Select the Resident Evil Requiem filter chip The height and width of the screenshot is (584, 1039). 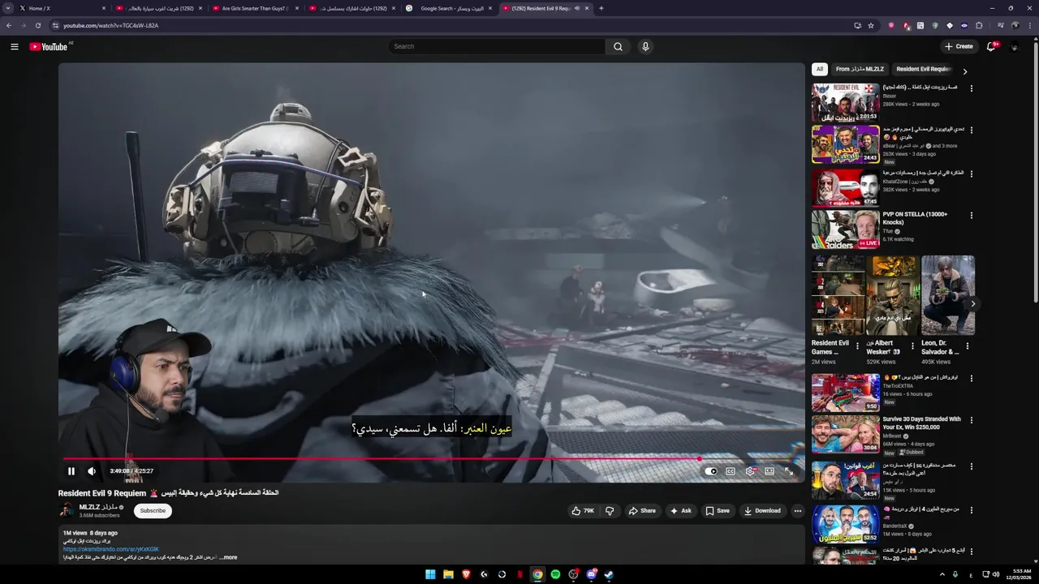click(x=923, y=69)
